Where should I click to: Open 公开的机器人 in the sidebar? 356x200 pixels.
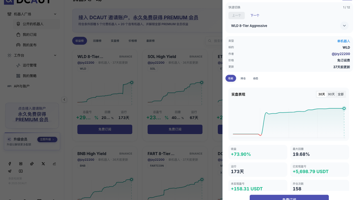[36, 24]
